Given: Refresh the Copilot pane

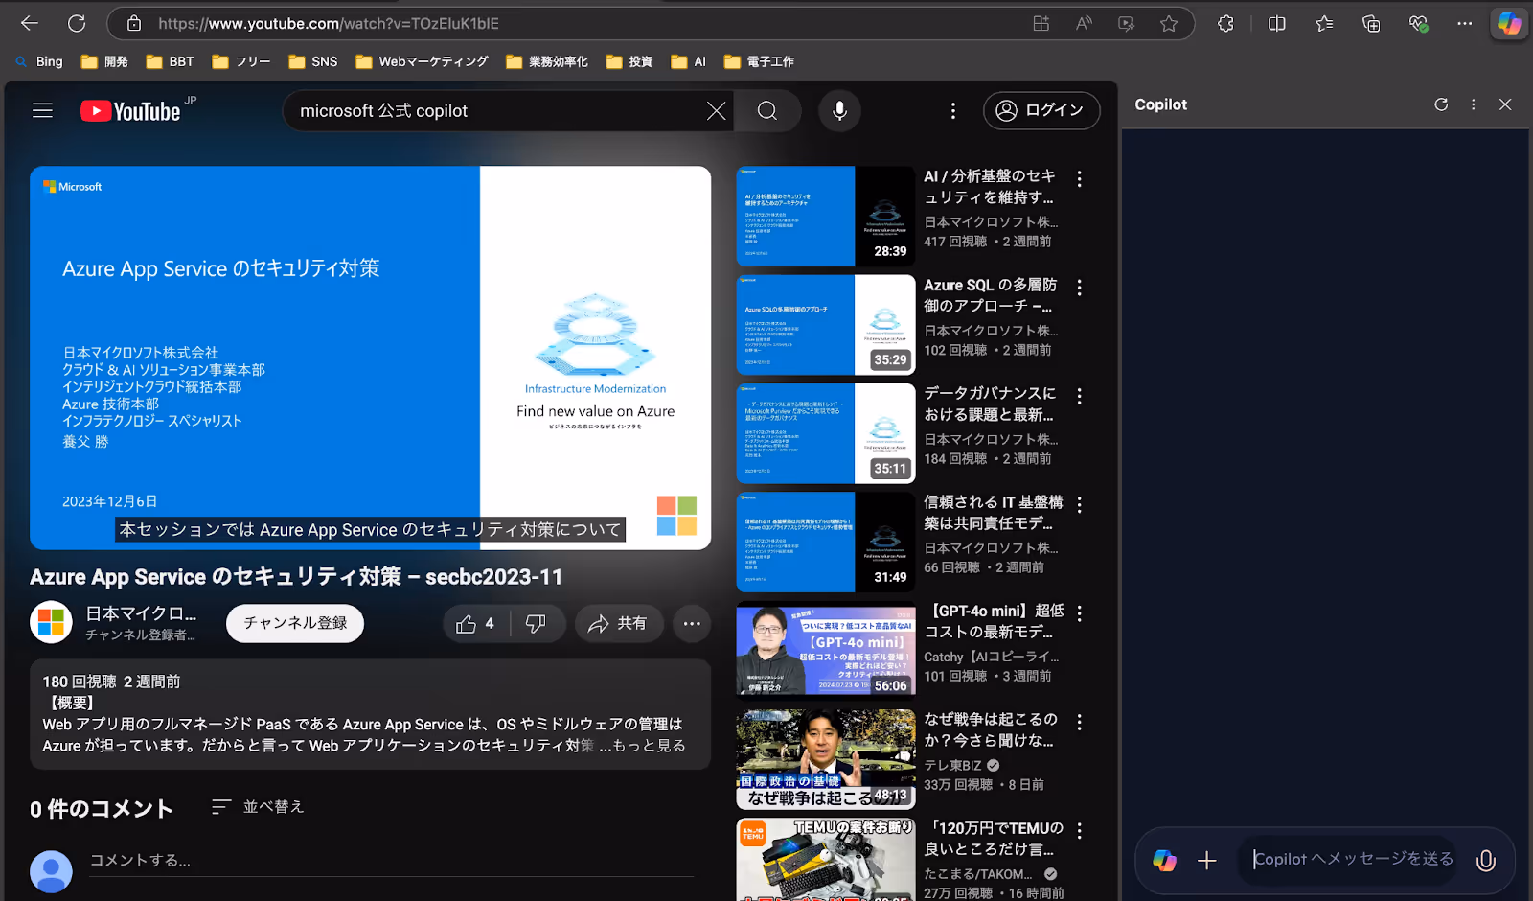Looking at the screenshot, I should pos(1441,104).
